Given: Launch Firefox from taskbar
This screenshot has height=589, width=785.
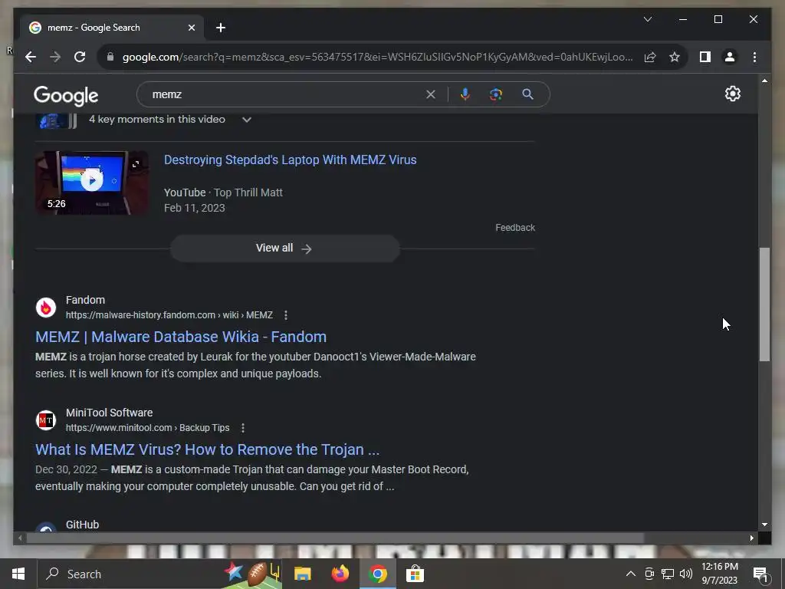Looking at the screenshot, I should click(x=340, y=574).
